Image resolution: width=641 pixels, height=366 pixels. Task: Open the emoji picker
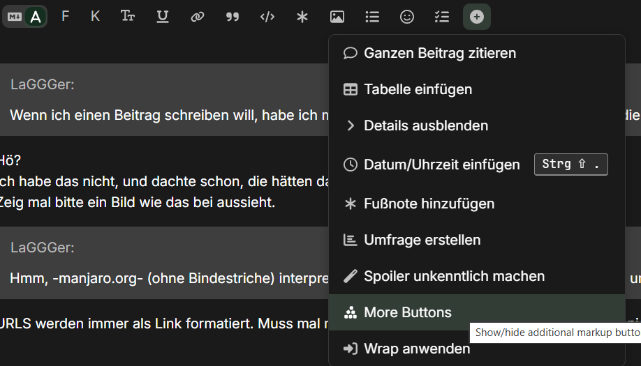tap(407, 17)
